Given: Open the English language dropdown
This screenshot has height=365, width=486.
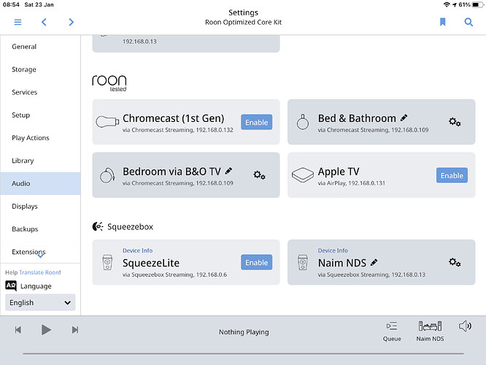Looking at the screenshot, I should pyautogui.click(x=40, y=302).
